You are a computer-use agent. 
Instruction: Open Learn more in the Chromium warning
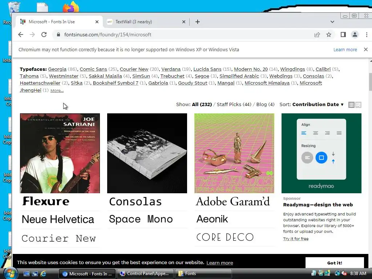click(x=345, y=49)
